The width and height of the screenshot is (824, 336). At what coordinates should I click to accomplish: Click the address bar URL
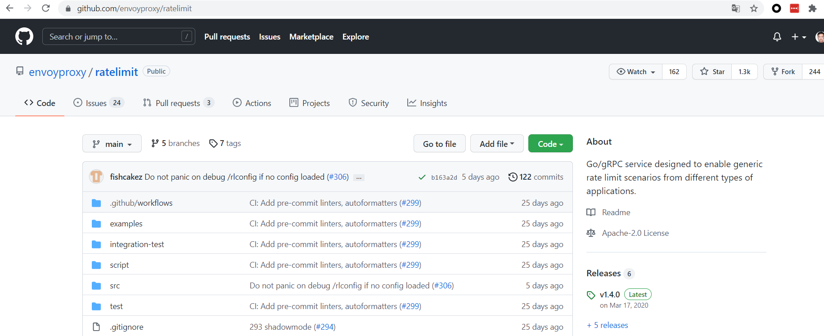[x=134, y=9]
